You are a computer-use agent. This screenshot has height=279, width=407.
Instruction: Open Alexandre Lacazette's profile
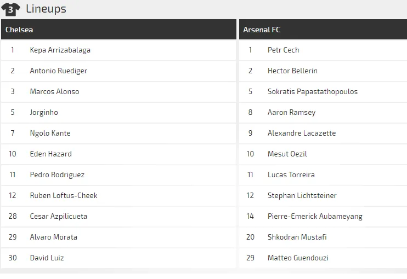302,133
